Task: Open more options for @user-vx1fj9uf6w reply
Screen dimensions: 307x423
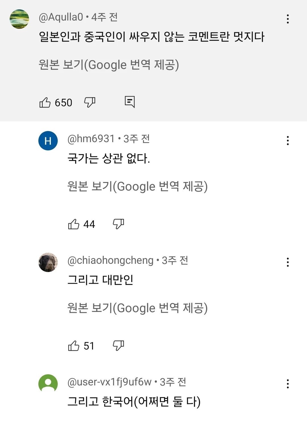Action: 288,384
